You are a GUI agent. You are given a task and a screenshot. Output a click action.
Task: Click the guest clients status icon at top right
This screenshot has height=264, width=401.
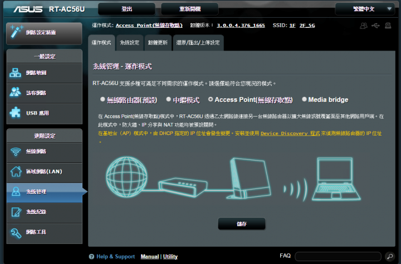364,26
